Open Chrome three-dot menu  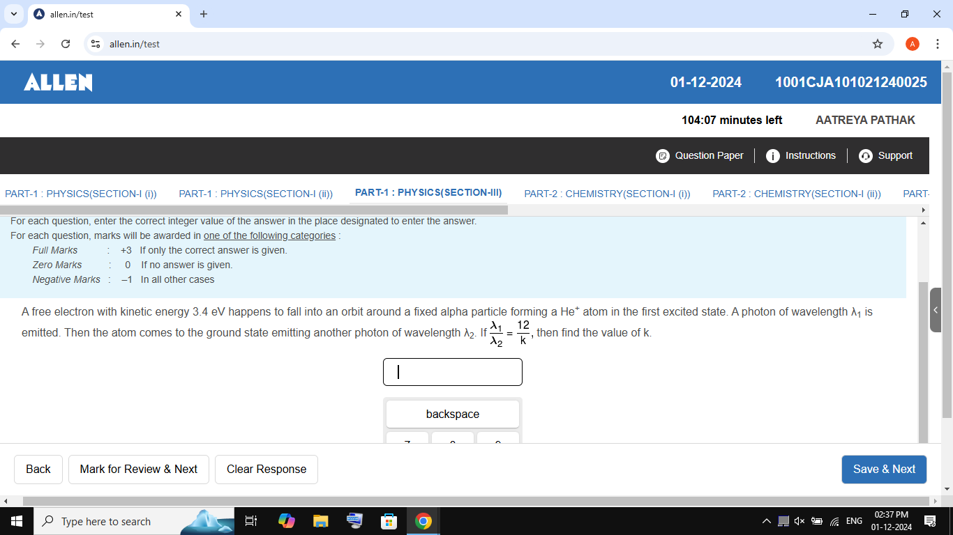click(x=938, y=44)
